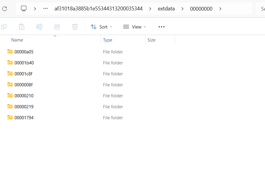The height and width of the screenshot is (178, 265).
Task: Show hidden path segments via the ellipsis
Action: click(x=46, y=9)
